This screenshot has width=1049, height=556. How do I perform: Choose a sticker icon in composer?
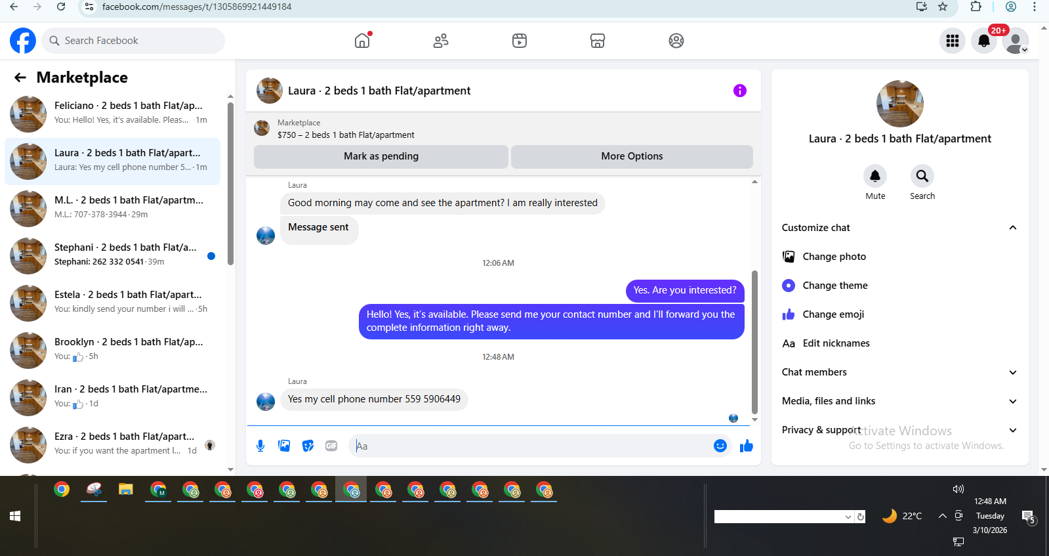[308, 446]
